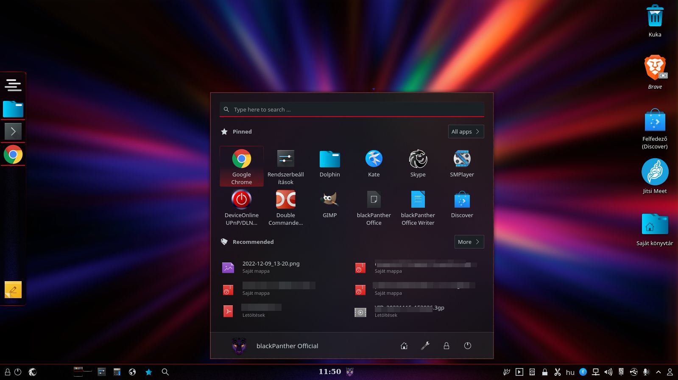Open settings wrench icon in menu footer
Viewport: 678px width, 380px height.
pos(425,346)
